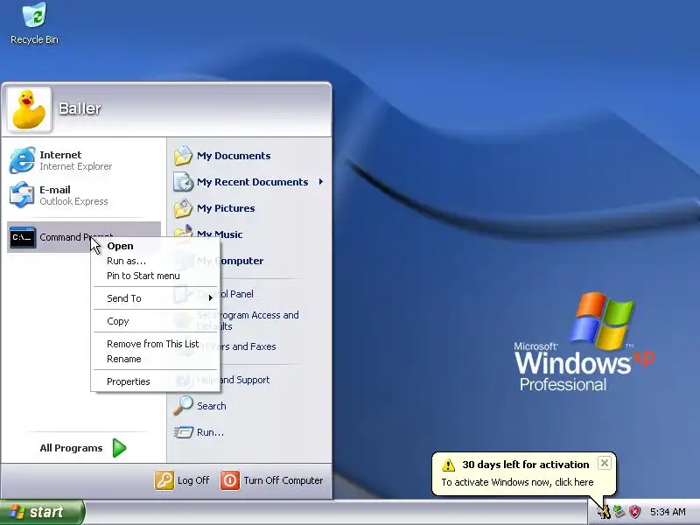This screenshot has height=525, width=700.
Task: Click My Pictures label
Action: coord(226,208)
